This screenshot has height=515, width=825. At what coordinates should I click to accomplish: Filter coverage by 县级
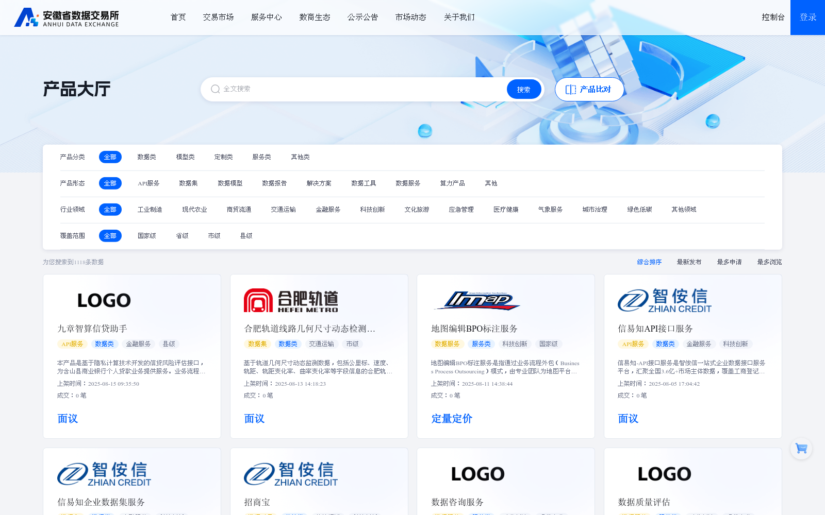246,236
